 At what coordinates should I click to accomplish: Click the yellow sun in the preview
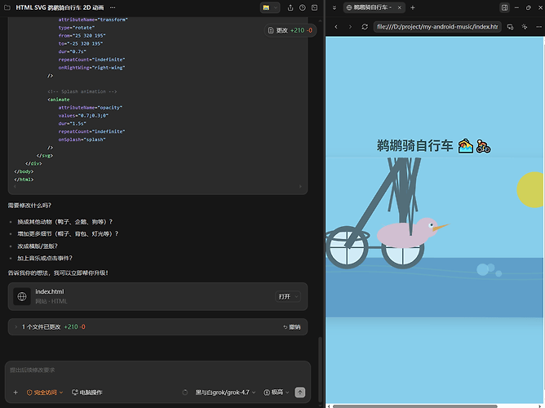pyautogui.click(x=530, y=190)
